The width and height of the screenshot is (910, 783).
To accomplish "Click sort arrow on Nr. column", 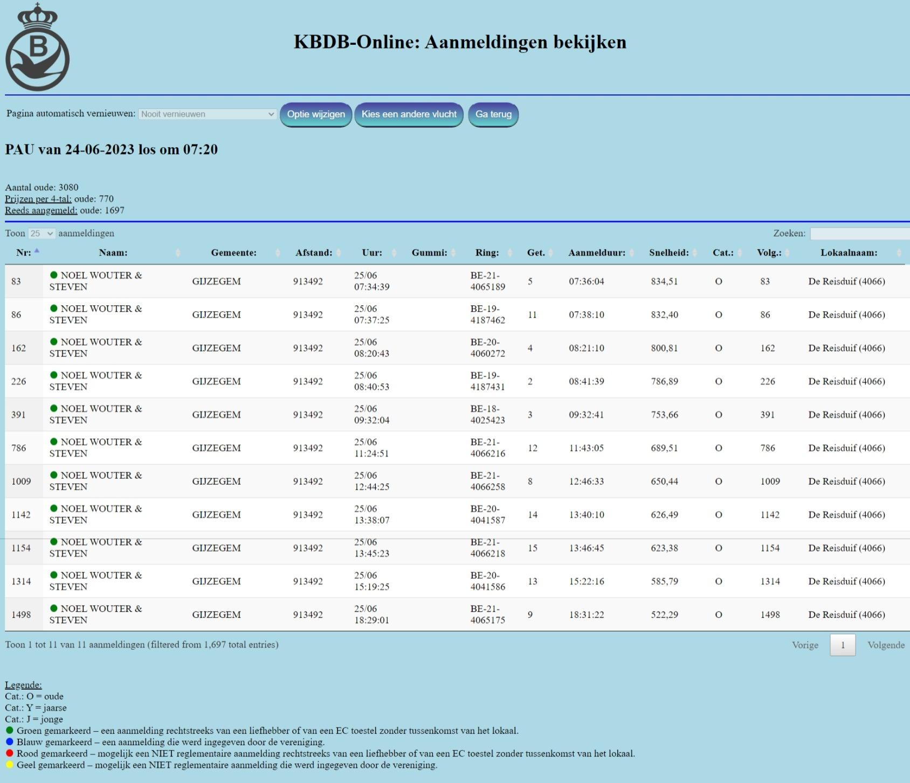I will point(37,251).
